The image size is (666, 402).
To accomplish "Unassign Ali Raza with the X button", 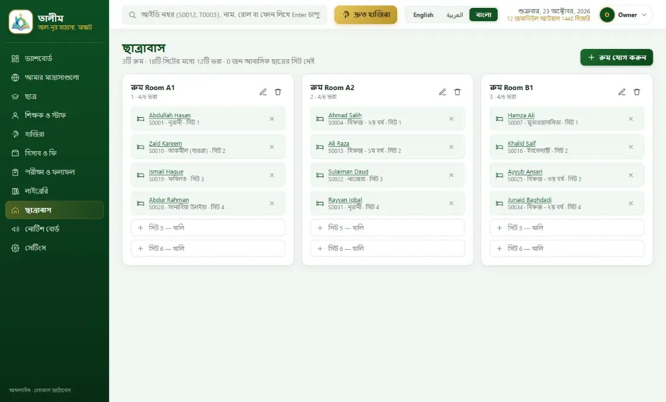I will 452,147.
